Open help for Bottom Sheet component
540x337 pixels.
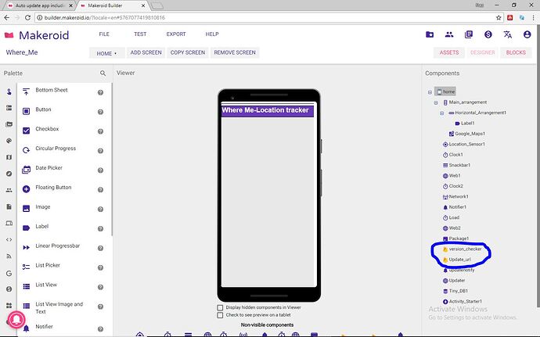pos(100,92)
